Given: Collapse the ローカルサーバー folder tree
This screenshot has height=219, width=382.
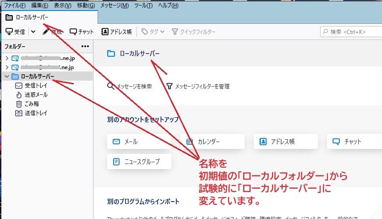Looking at the screenshot, I should 6,77.
